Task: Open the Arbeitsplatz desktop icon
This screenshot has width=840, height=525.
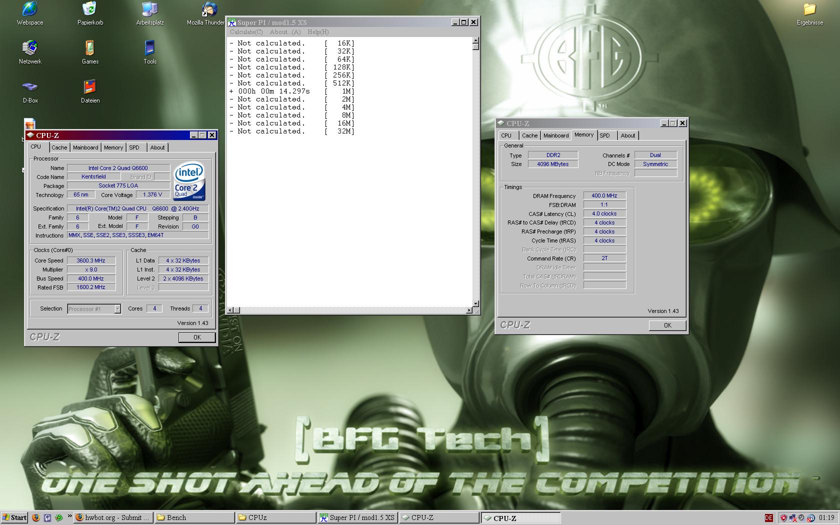Action: [x=150, y=13]
